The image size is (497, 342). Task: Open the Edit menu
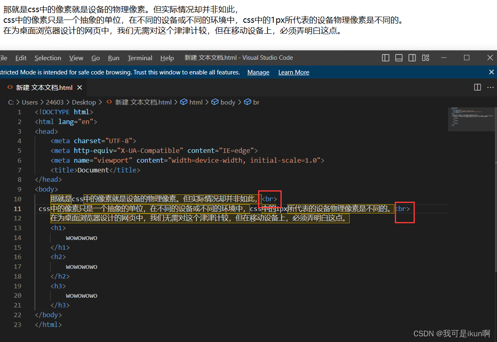(21, 58)
